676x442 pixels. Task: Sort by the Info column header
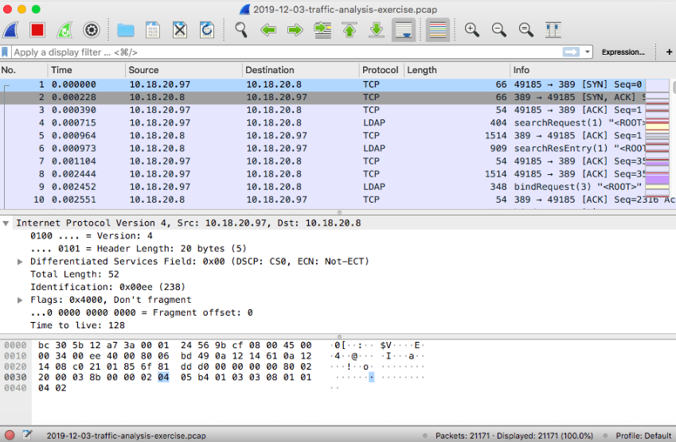[x=591, y=70]
